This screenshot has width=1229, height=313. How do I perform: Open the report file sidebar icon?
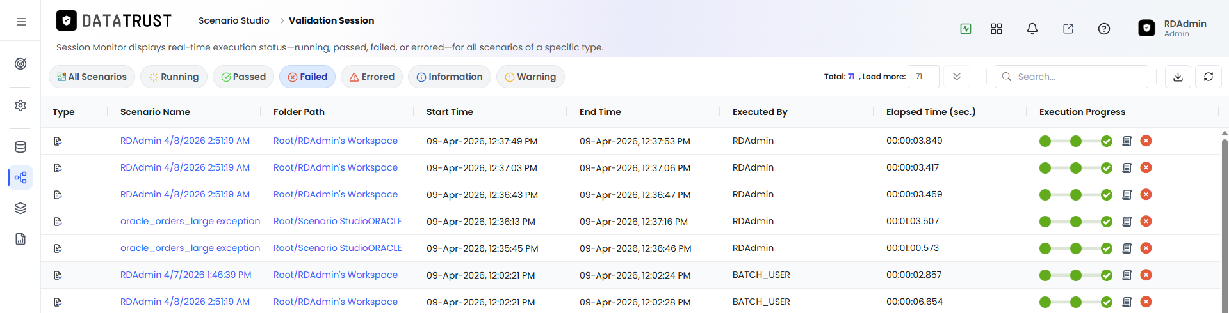pyautogui.click(x=20, y=239)
